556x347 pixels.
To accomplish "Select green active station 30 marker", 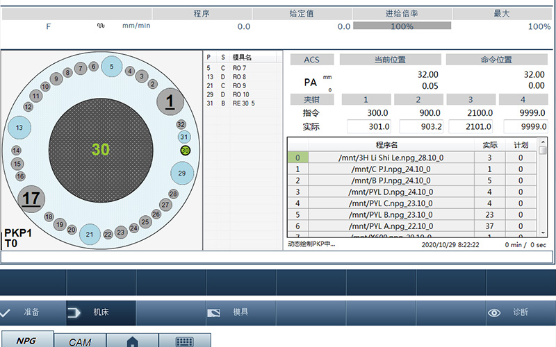I will (x=185, y=150).
